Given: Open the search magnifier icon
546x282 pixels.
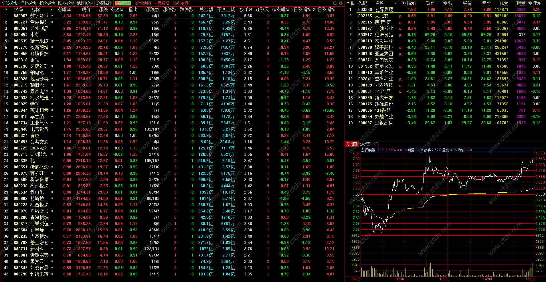Looking at the screenshot, I should point(335,3).
